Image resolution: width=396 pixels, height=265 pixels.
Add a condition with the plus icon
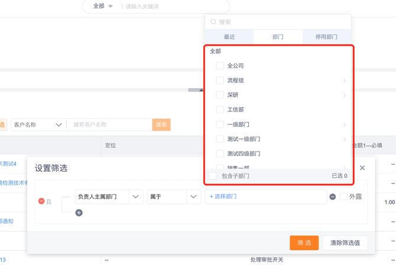tap(79, 212)
